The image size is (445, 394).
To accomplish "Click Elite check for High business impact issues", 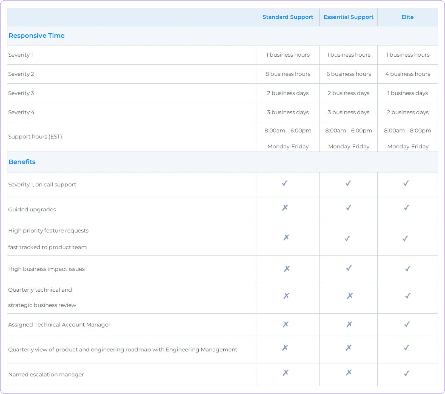I will coord(408,269).
